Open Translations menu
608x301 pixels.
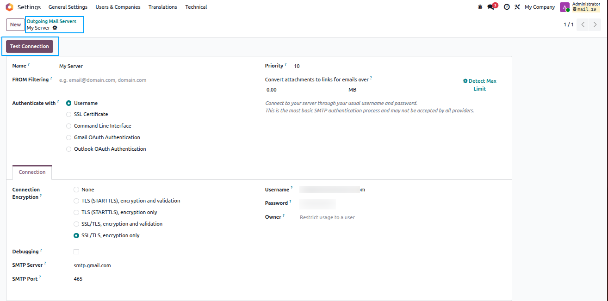point(163,7)
